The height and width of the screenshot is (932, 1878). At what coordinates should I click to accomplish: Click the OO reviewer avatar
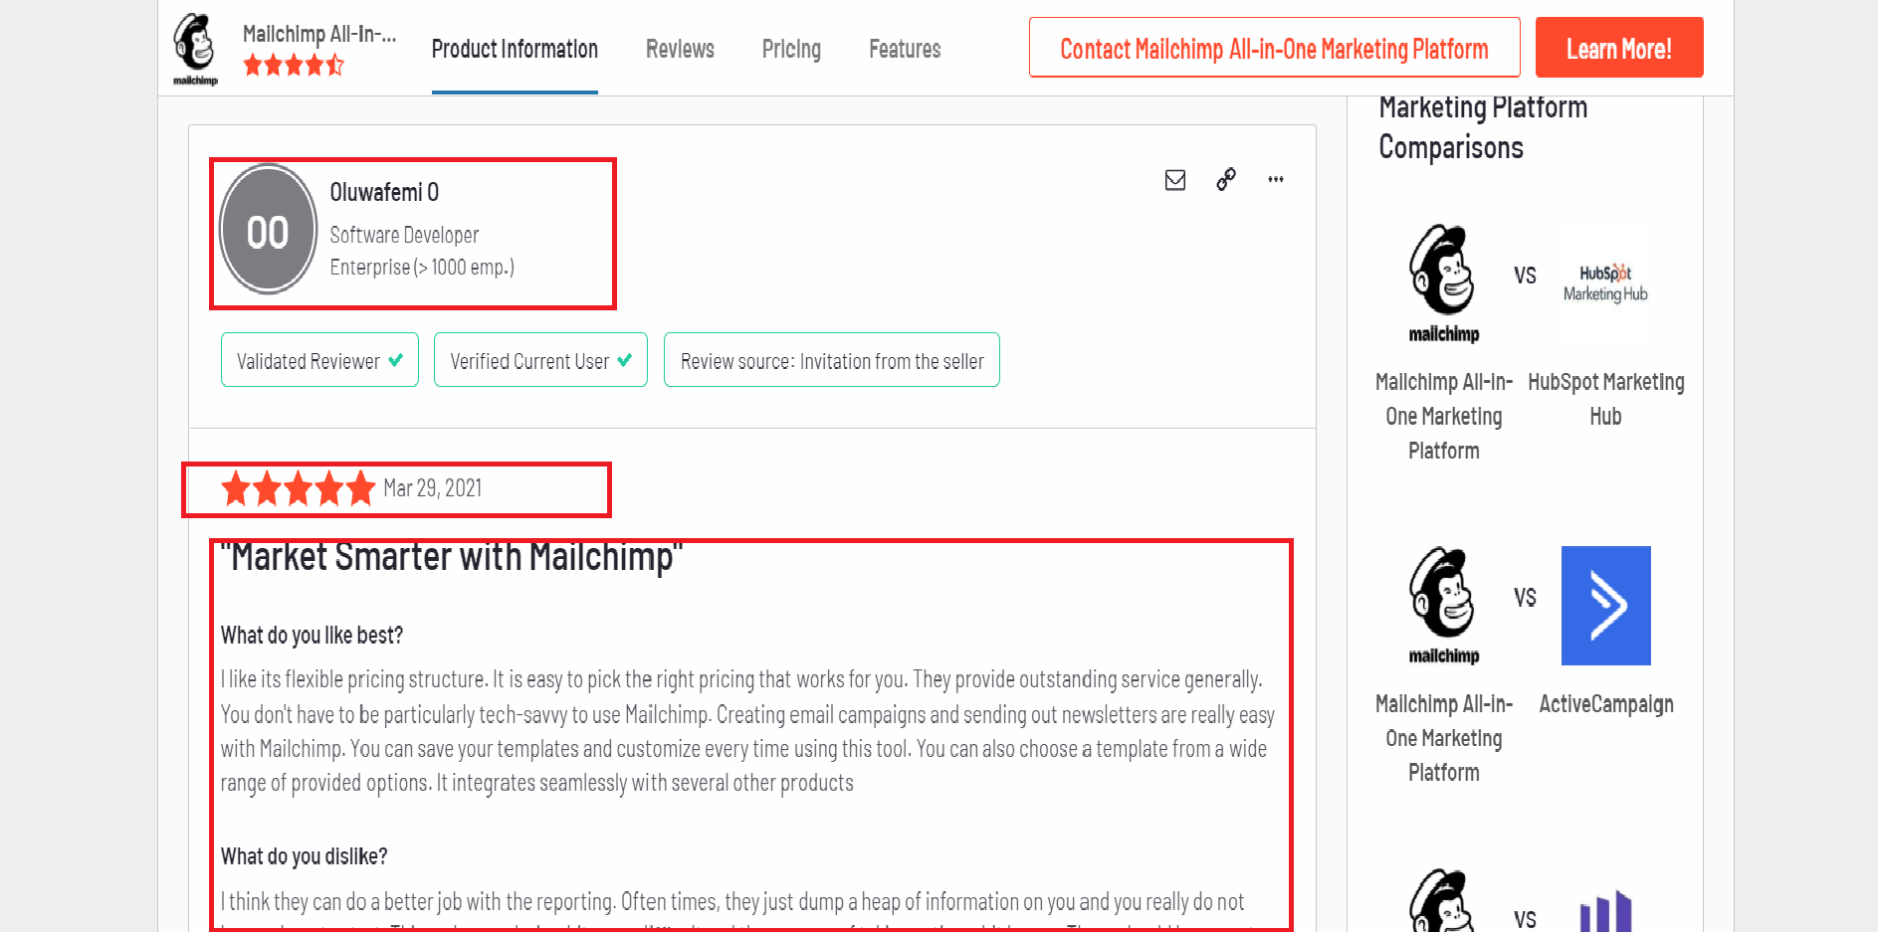point(268,230)
